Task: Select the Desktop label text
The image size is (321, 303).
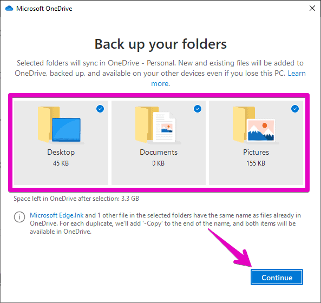Action: 61,152
